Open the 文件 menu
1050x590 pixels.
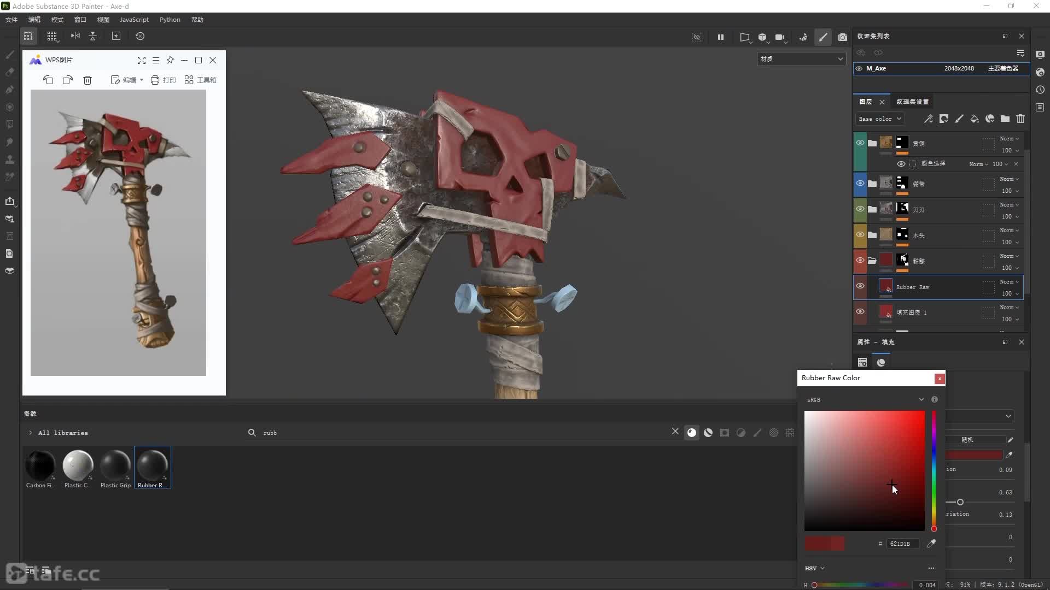(x=11, y=20)
